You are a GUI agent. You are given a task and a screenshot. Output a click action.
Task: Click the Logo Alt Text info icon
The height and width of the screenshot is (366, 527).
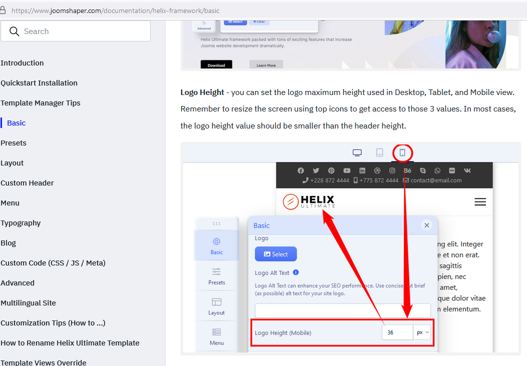pos(296,272)
